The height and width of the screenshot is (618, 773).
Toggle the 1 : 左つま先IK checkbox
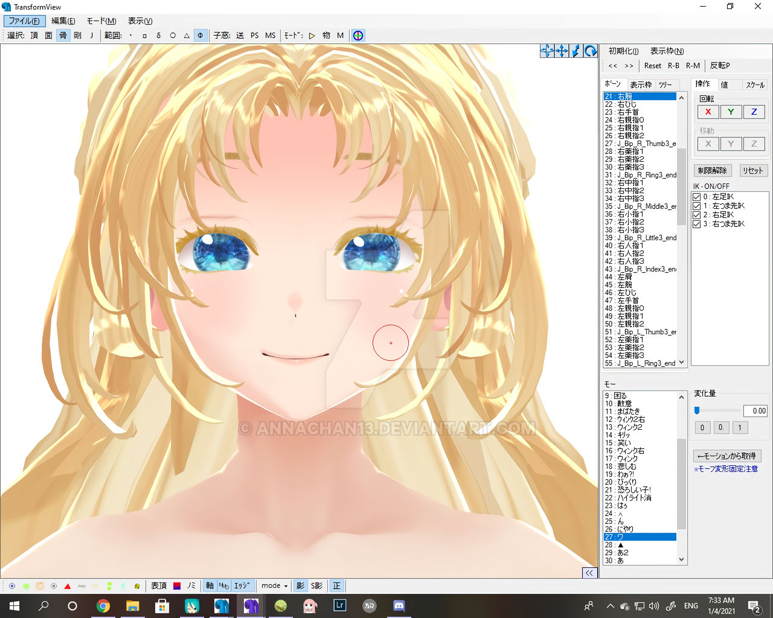click(697, 206)
